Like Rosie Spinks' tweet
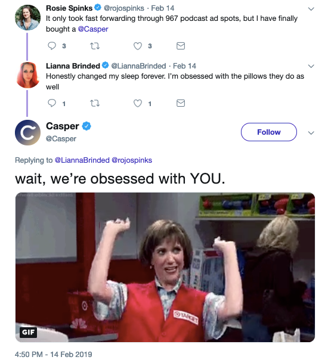Viewport: 328px width, 363px height. tap(138, 46)
